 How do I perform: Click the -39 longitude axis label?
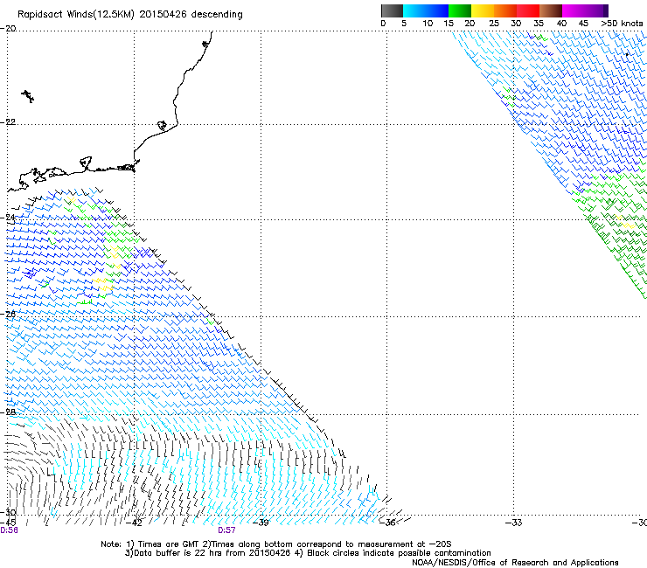coord(261,523)
